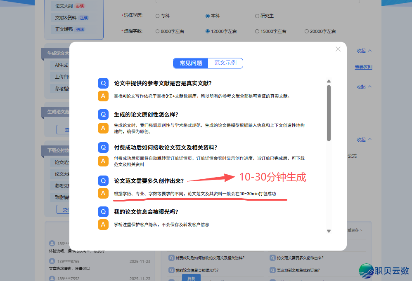This screenshot has width=412, height=281.
Task: Click the 看更多 link in background page
Action: 354,230
